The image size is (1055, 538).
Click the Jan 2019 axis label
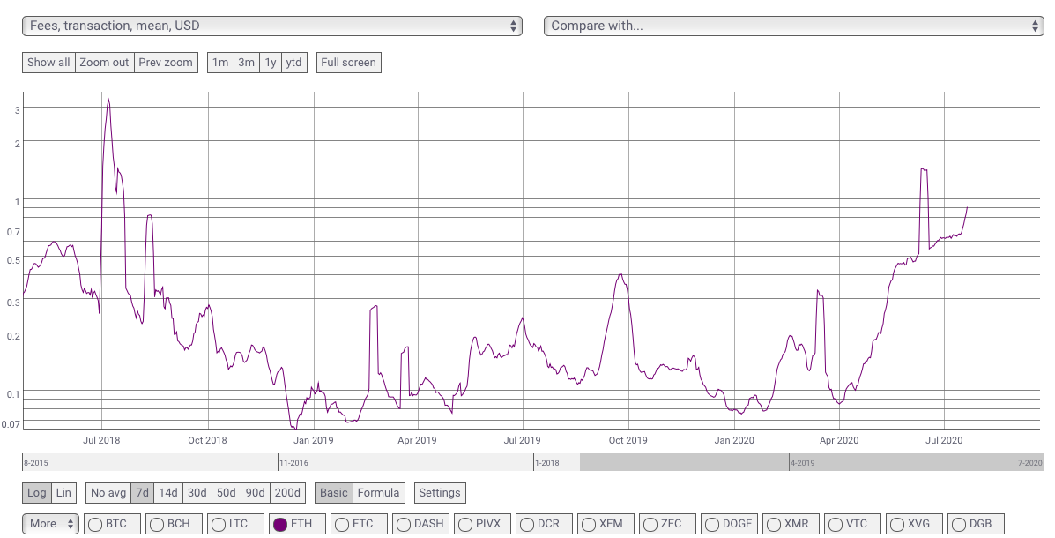click(314, 440)
